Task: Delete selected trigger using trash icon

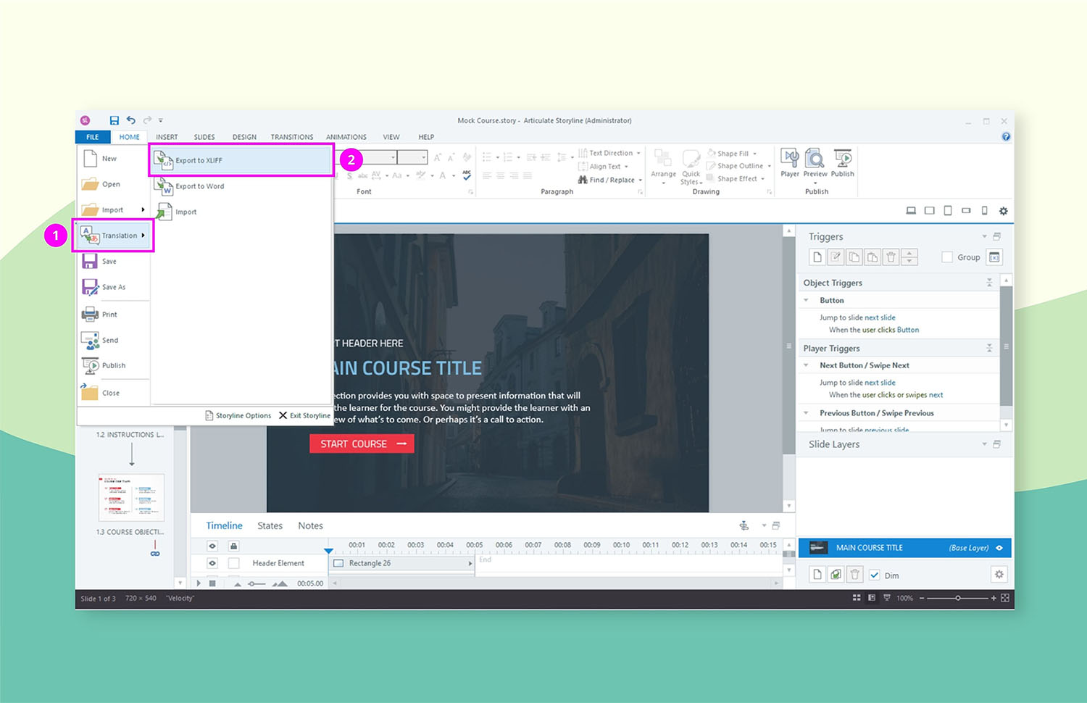Action: [x=891, y=257]
